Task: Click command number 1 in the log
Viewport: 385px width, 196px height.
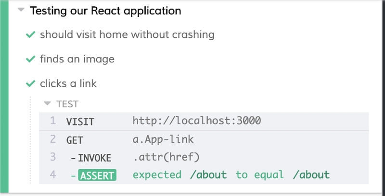Action: click(53, 122)
